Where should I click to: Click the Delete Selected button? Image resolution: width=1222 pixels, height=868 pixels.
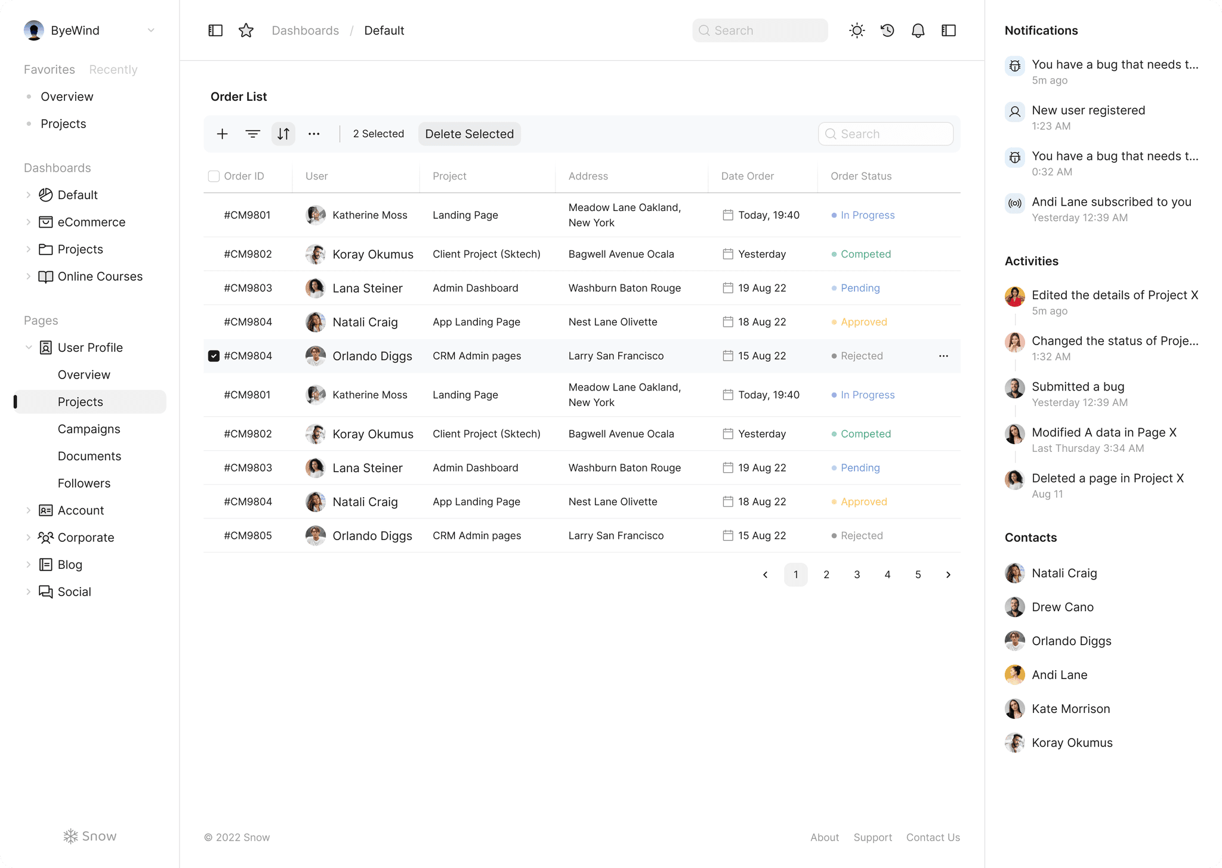469,134
